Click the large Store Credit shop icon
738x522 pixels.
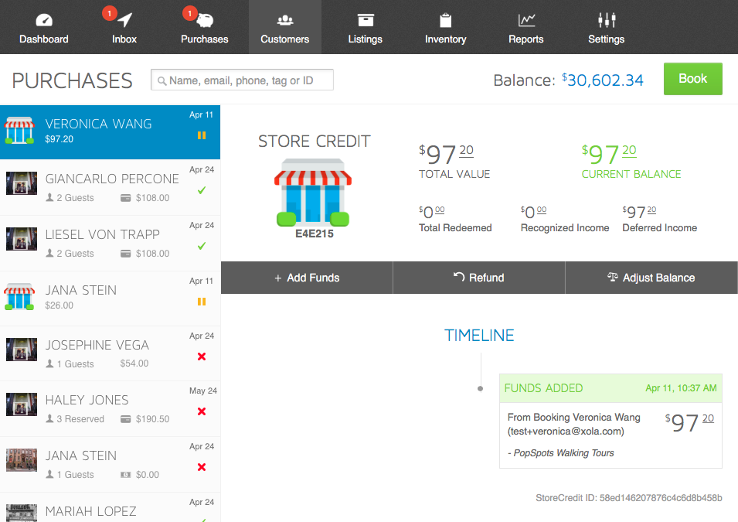click(313, 193)
